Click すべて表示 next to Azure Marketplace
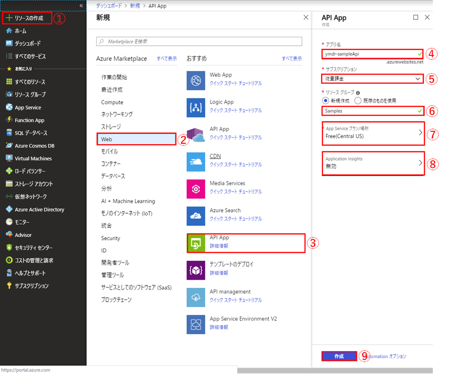The image size is (458, 374). (x=167, y=59)
